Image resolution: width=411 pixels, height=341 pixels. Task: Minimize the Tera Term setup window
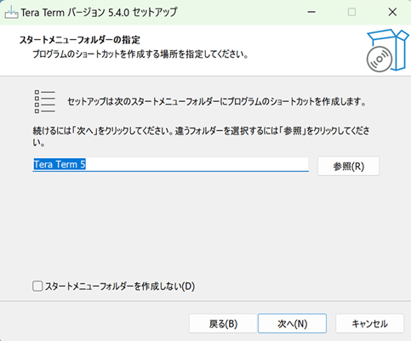pos(311,12)
